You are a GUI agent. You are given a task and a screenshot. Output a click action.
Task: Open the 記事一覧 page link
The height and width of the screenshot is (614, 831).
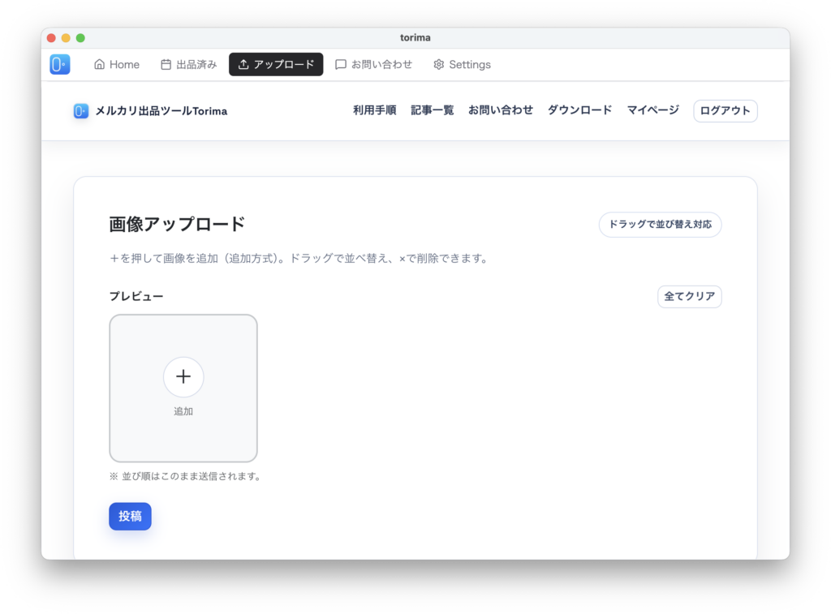(432, 110)
